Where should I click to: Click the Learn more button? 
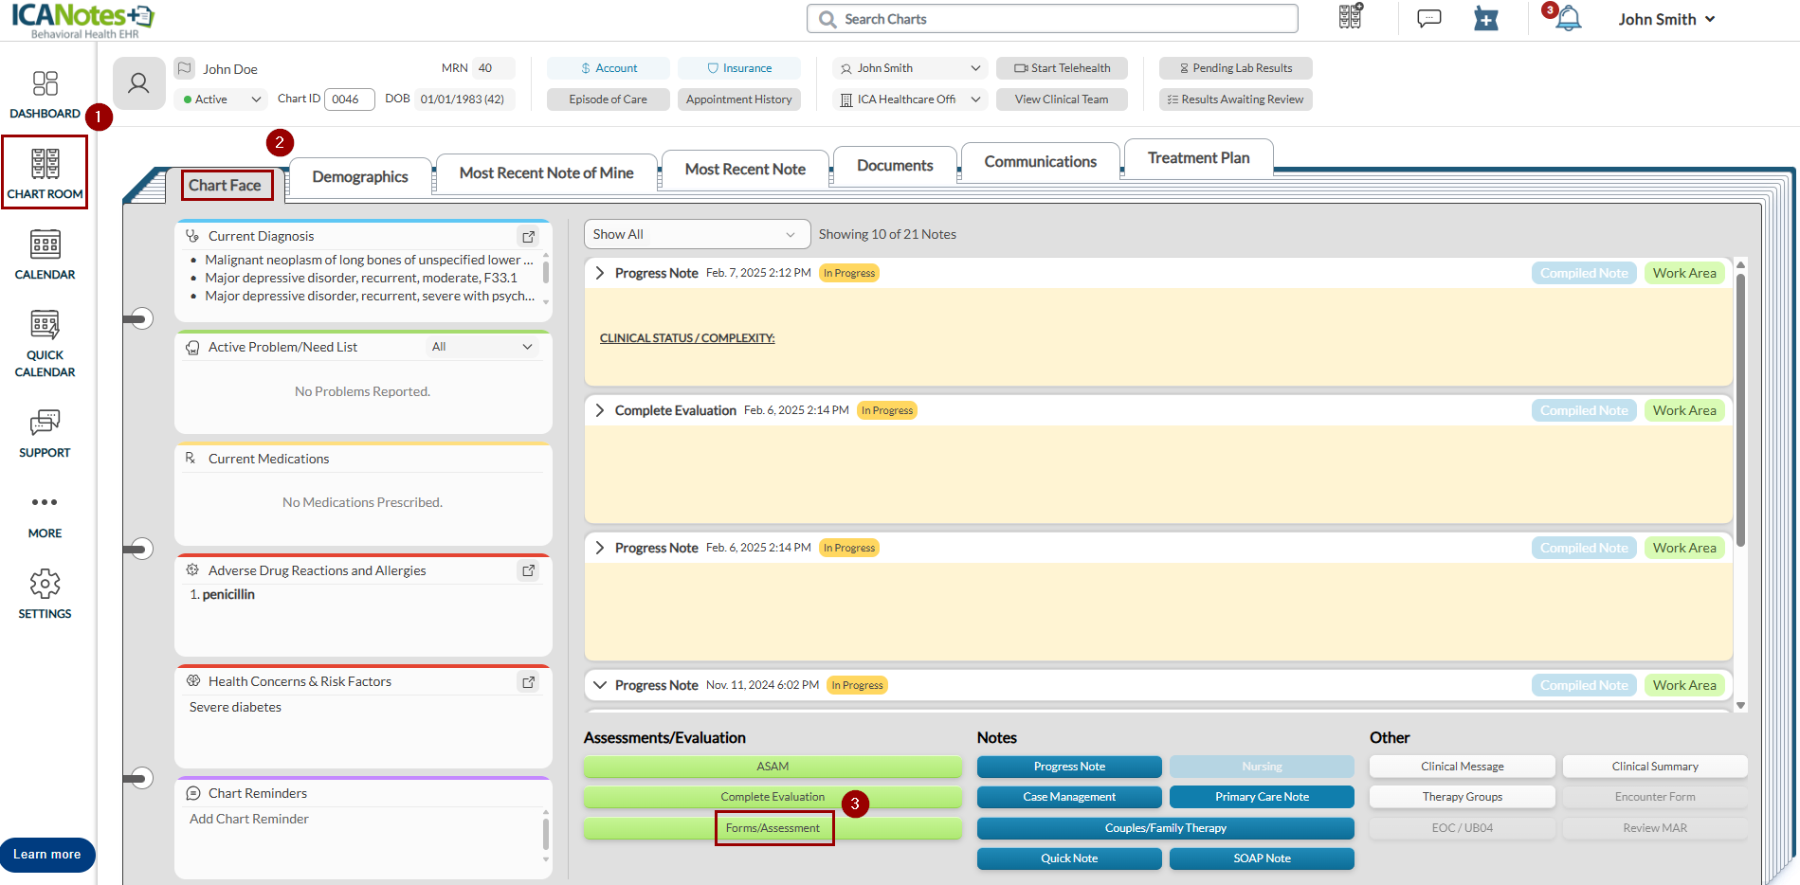coord(47,855)
